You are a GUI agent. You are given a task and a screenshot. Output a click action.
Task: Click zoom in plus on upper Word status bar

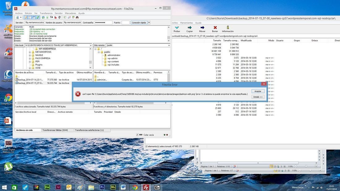tap(316, 166)
